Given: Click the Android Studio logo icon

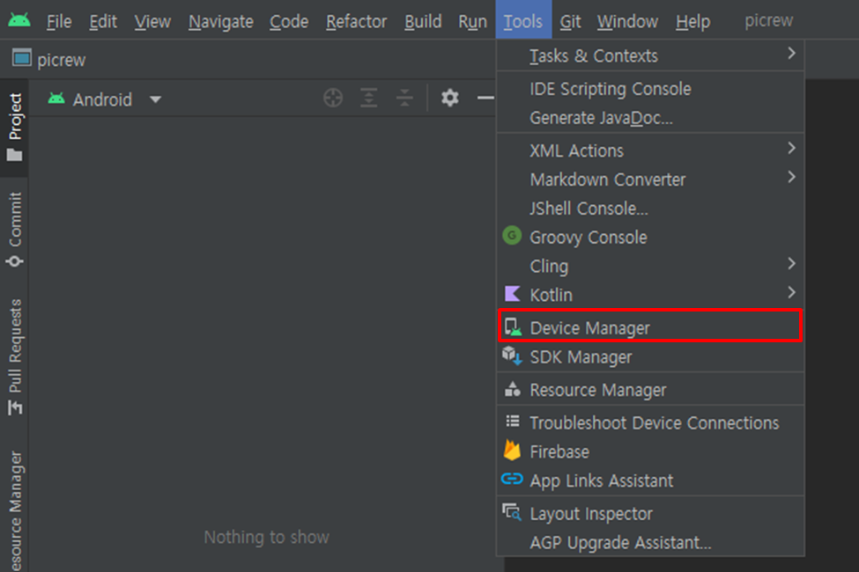Looking at the screenshot, I should (x=19, y=21).
